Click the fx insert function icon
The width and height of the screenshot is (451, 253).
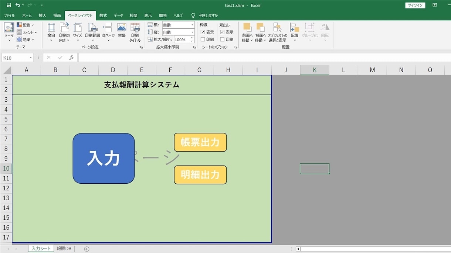click(71, 58)
